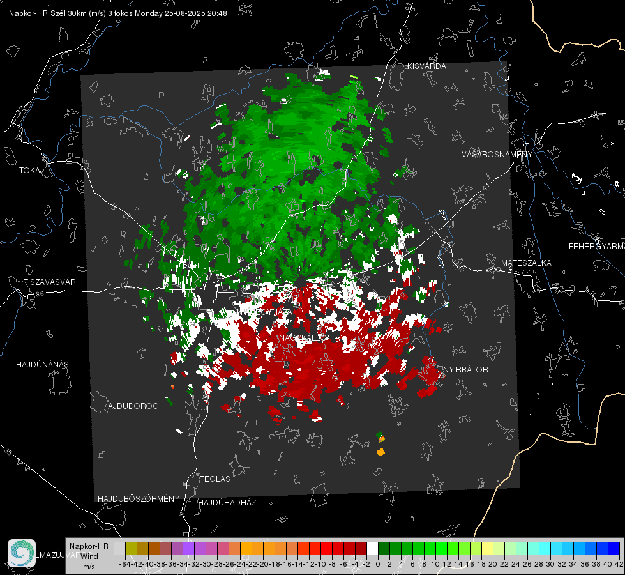Click the TÉGLÁS town label
Viewport: 625px width, 575px height.
point(215,479)
